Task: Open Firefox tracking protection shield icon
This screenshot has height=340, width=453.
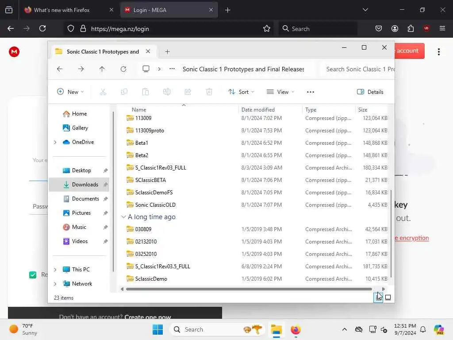Action: click(x=71, y=28)
